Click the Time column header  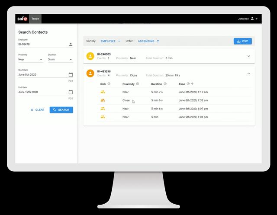click(182, 84)
